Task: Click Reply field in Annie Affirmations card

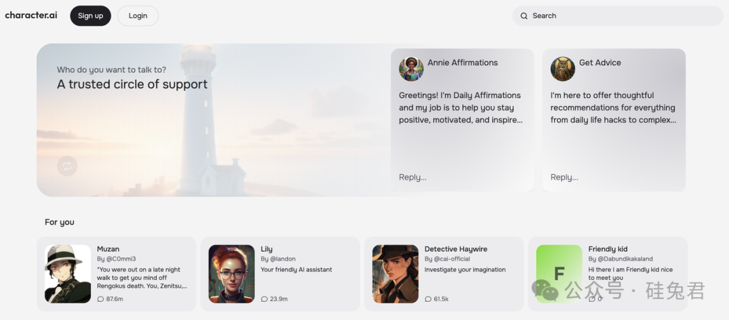Action: [412, 178]
